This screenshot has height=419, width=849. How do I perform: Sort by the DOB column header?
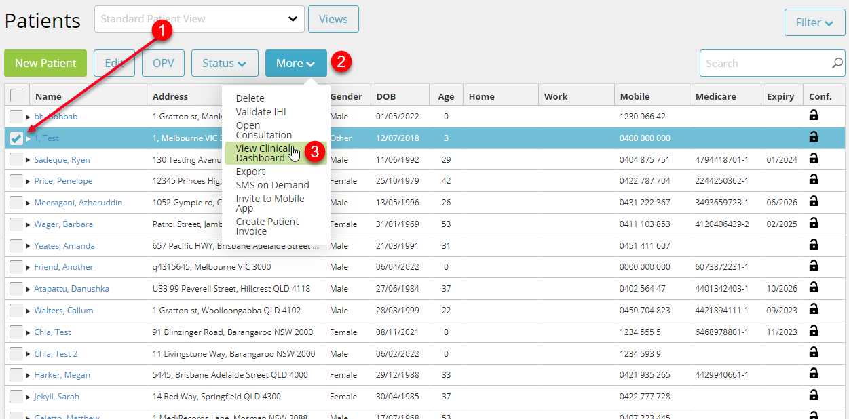(400, 96)
